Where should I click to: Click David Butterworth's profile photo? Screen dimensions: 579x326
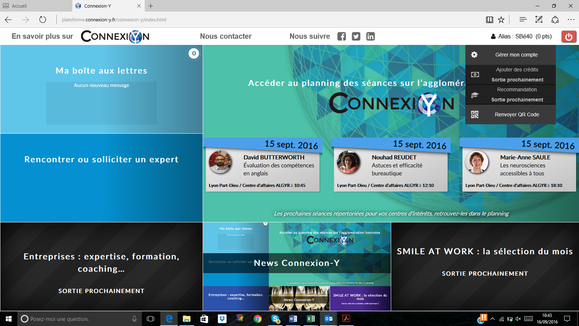point(220,162)
